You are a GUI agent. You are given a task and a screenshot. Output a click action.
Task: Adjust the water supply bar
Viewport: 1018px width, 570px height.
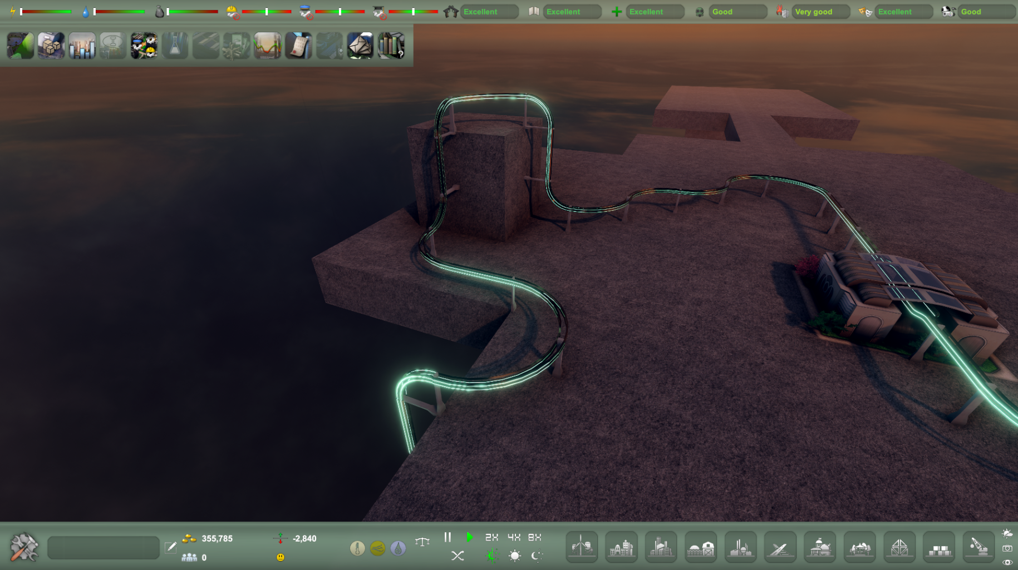pyautogui.click(x=119, y=11)
